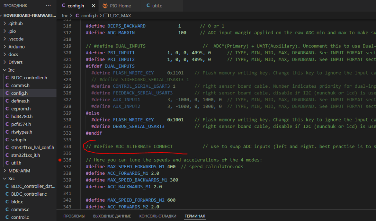Toggle the breakpoint on line 336
Viewport: 376px width, 221px height.
pyautogui.click(x=60, y=160)
